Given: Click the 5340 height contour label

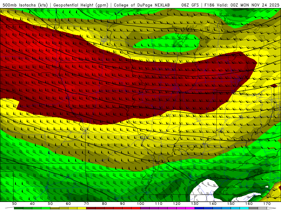Looking at the screenshot, I should [x=187, y=29].
